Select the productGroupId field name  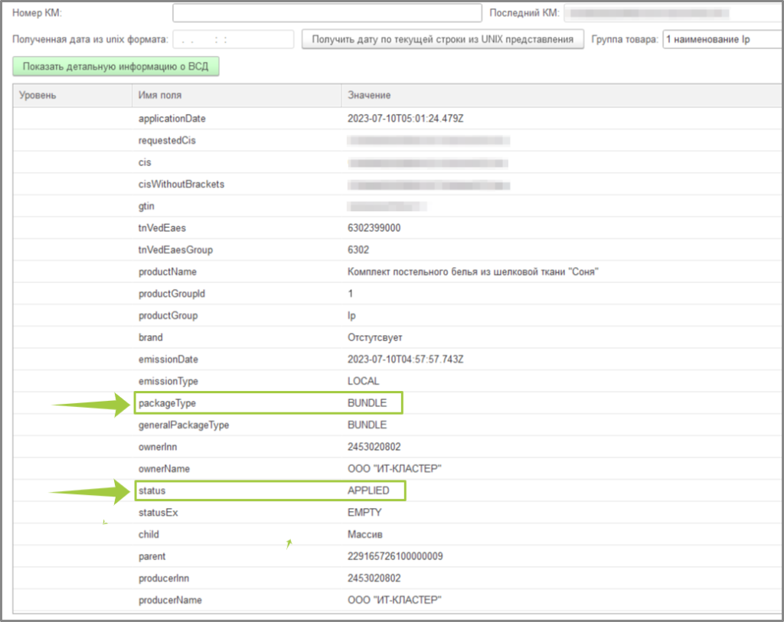[x=172, y=294]
